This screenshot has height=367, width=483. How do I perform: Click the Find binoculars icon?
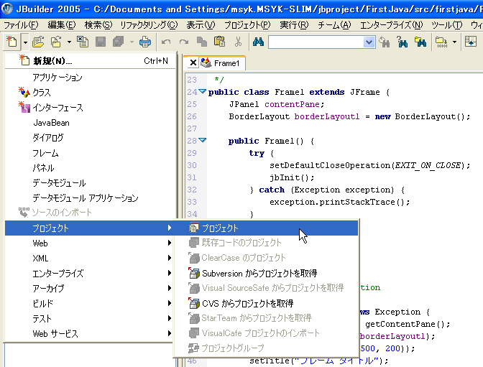click(x=259, y=42)
